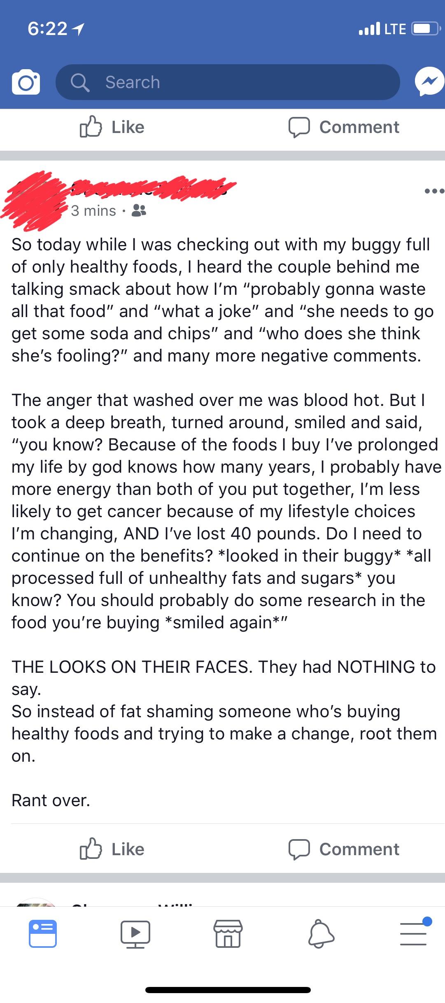Tap the friends audience icon

[x=138, y=211]
